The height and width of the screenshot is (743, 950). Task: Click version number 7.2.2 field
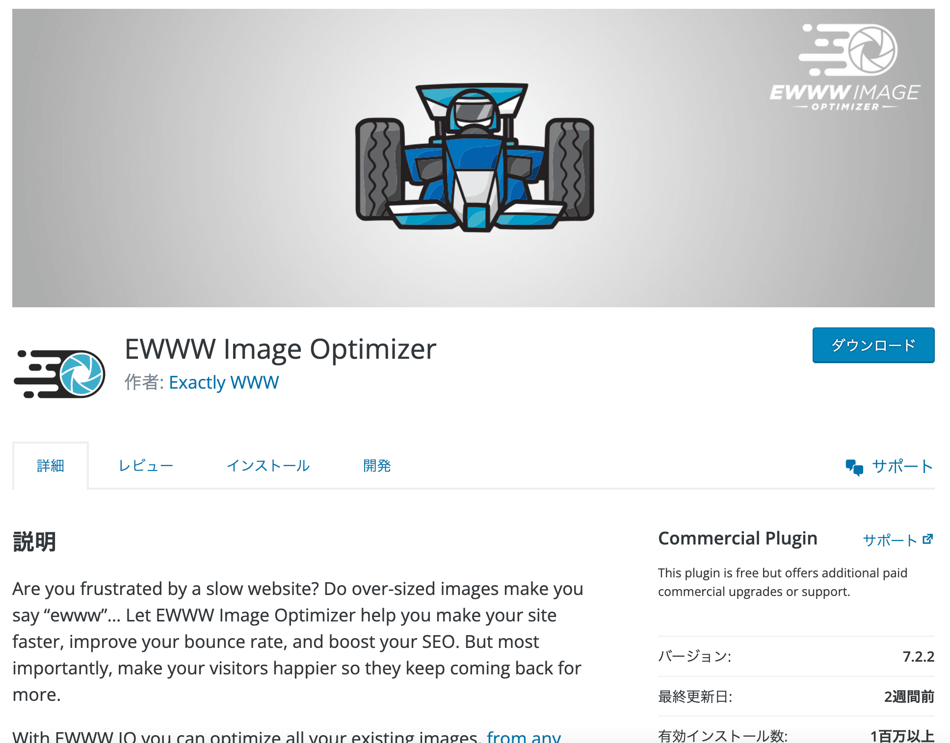(919, 655)
